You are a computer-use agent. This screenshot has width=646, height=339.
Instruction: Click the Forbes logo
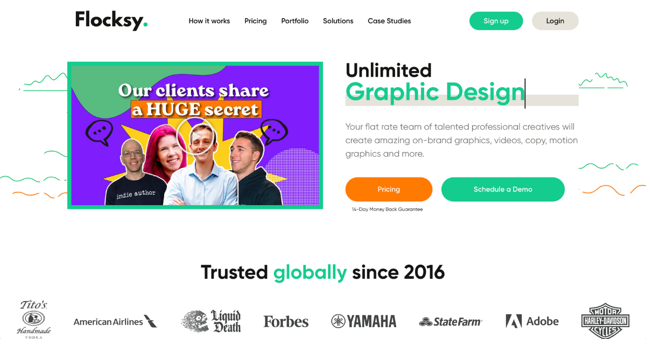pyautogui.click(x=286, y=322)
